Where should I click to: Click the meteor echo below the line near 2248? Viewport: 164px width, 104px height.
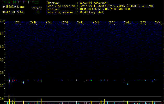(127, 84)
